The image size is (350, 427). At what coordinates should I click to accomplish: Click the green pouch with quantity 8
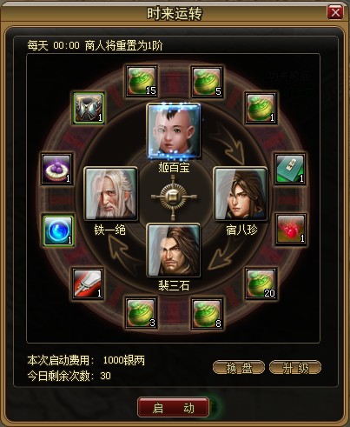coord(207,313)
